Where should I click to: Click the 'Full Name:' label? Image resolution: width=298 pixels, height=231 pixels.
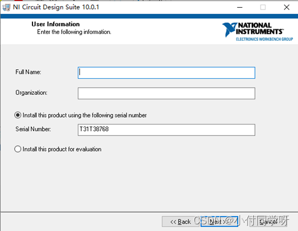(28, 72)
